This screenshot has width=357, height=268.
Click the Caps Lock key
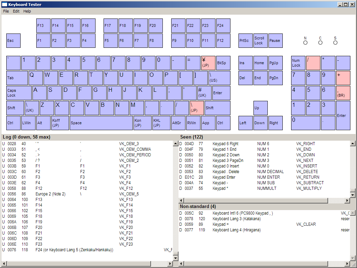(18, 93)
